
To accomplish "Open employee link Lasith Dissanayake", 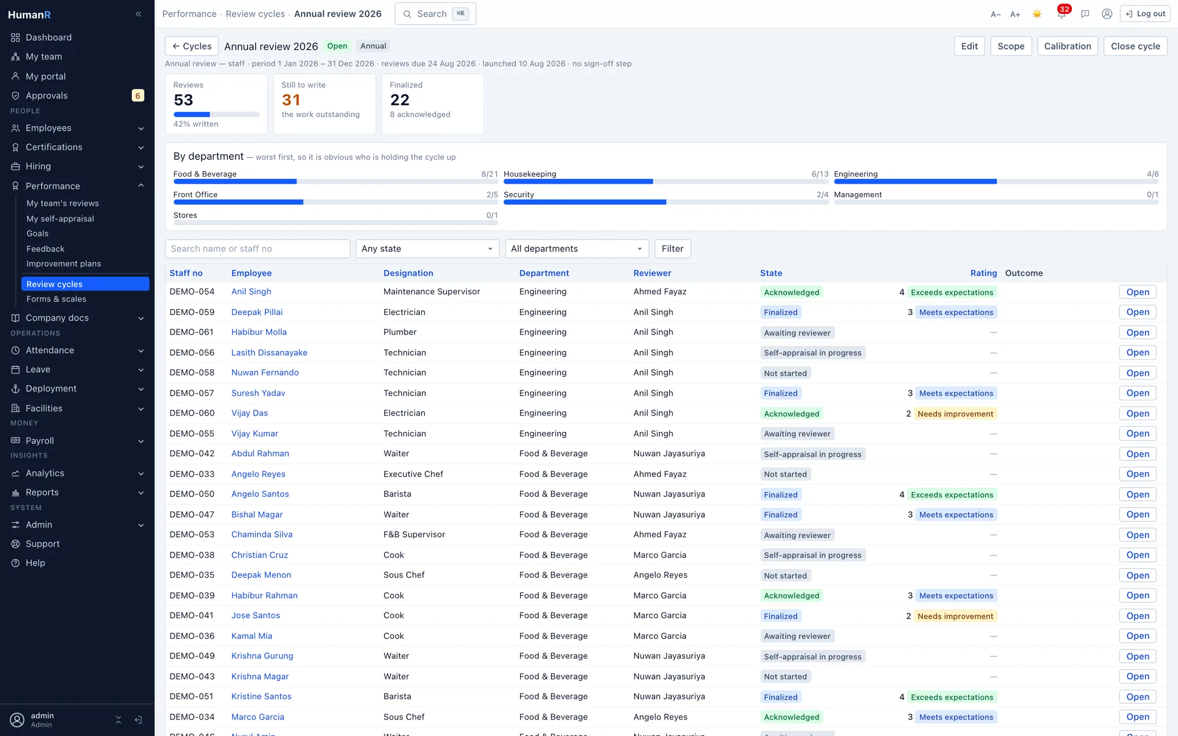I will click(x=269, y=353).
